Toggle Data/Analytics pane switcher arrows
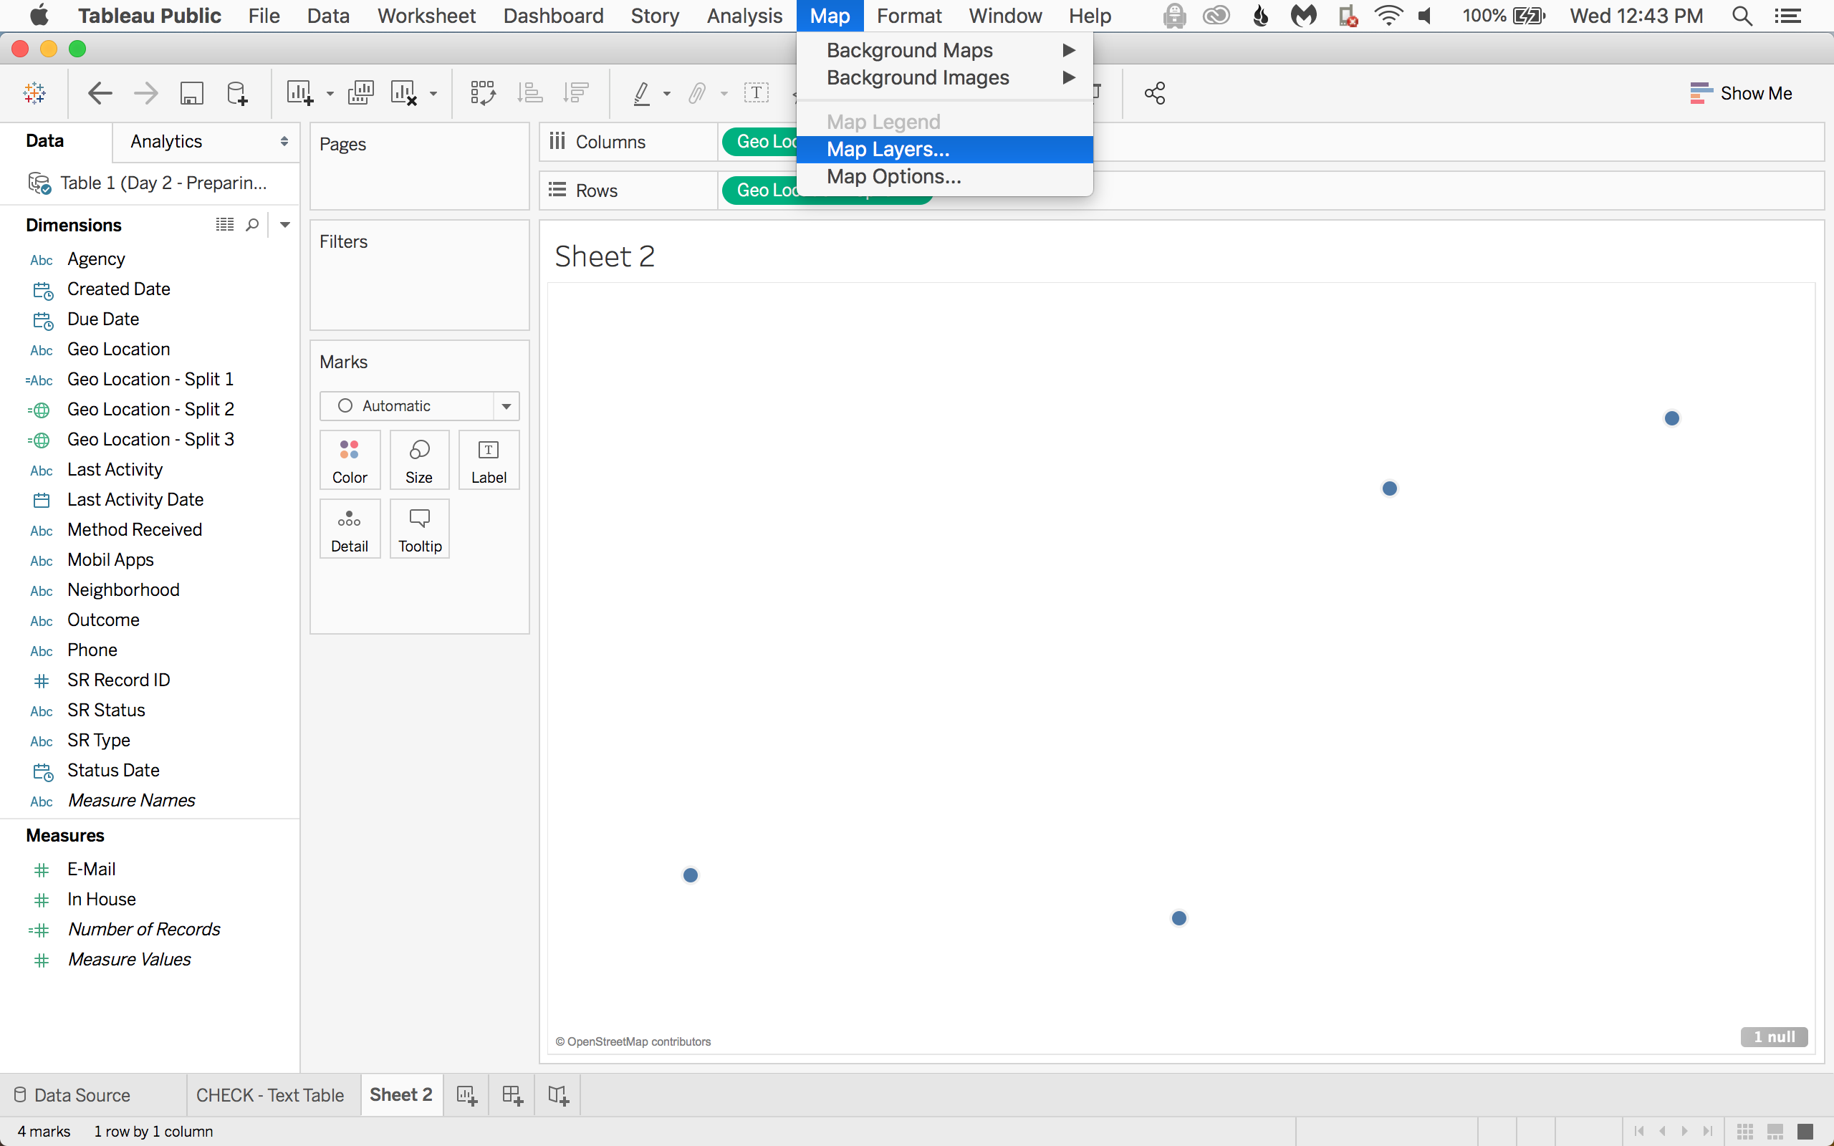 pyautogui.click(x=284, y=142)
